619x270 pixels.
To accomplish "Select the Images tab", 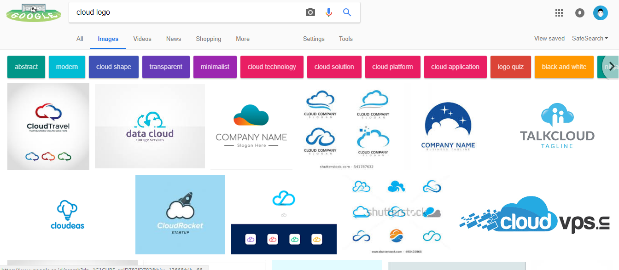I will tap(108, 39).
